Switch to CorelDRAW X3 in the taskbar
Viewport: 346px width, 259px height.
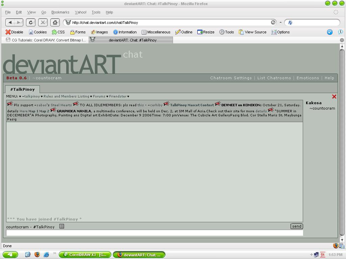click(85, 255)
